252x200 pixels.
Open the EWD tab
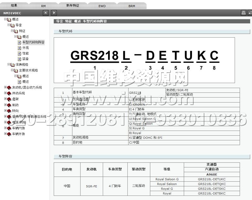pyautogui.click(x=102, y=6)
